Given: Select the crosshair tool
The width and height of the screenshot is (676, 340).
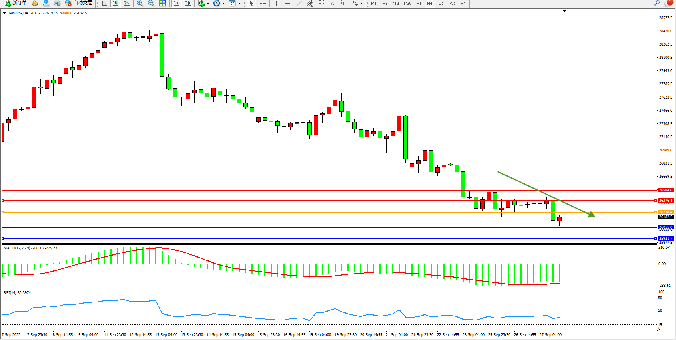Looking at the screenshot, I should click(x=263, y=3).
